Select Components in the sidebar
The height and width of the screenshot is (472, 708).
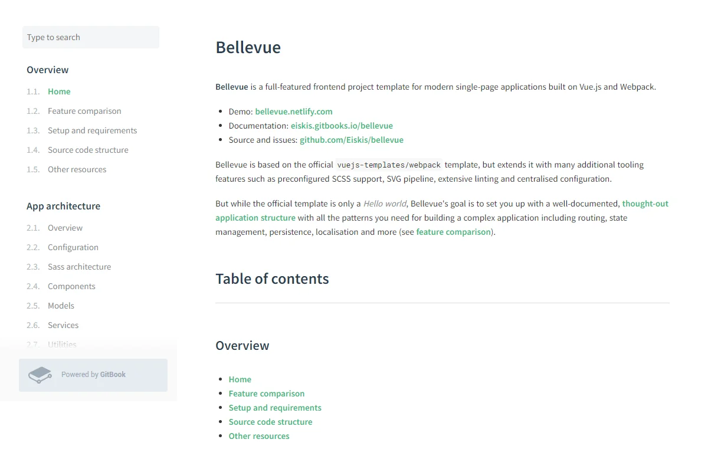[x=71, y=286]
